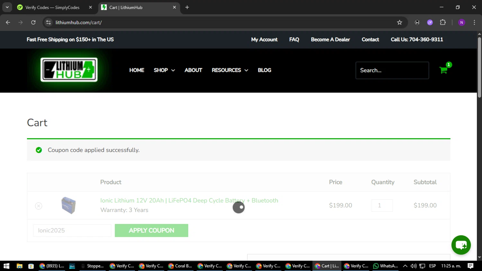
Task: Open File Explorer from the taskbar
Action: point(19,266)
